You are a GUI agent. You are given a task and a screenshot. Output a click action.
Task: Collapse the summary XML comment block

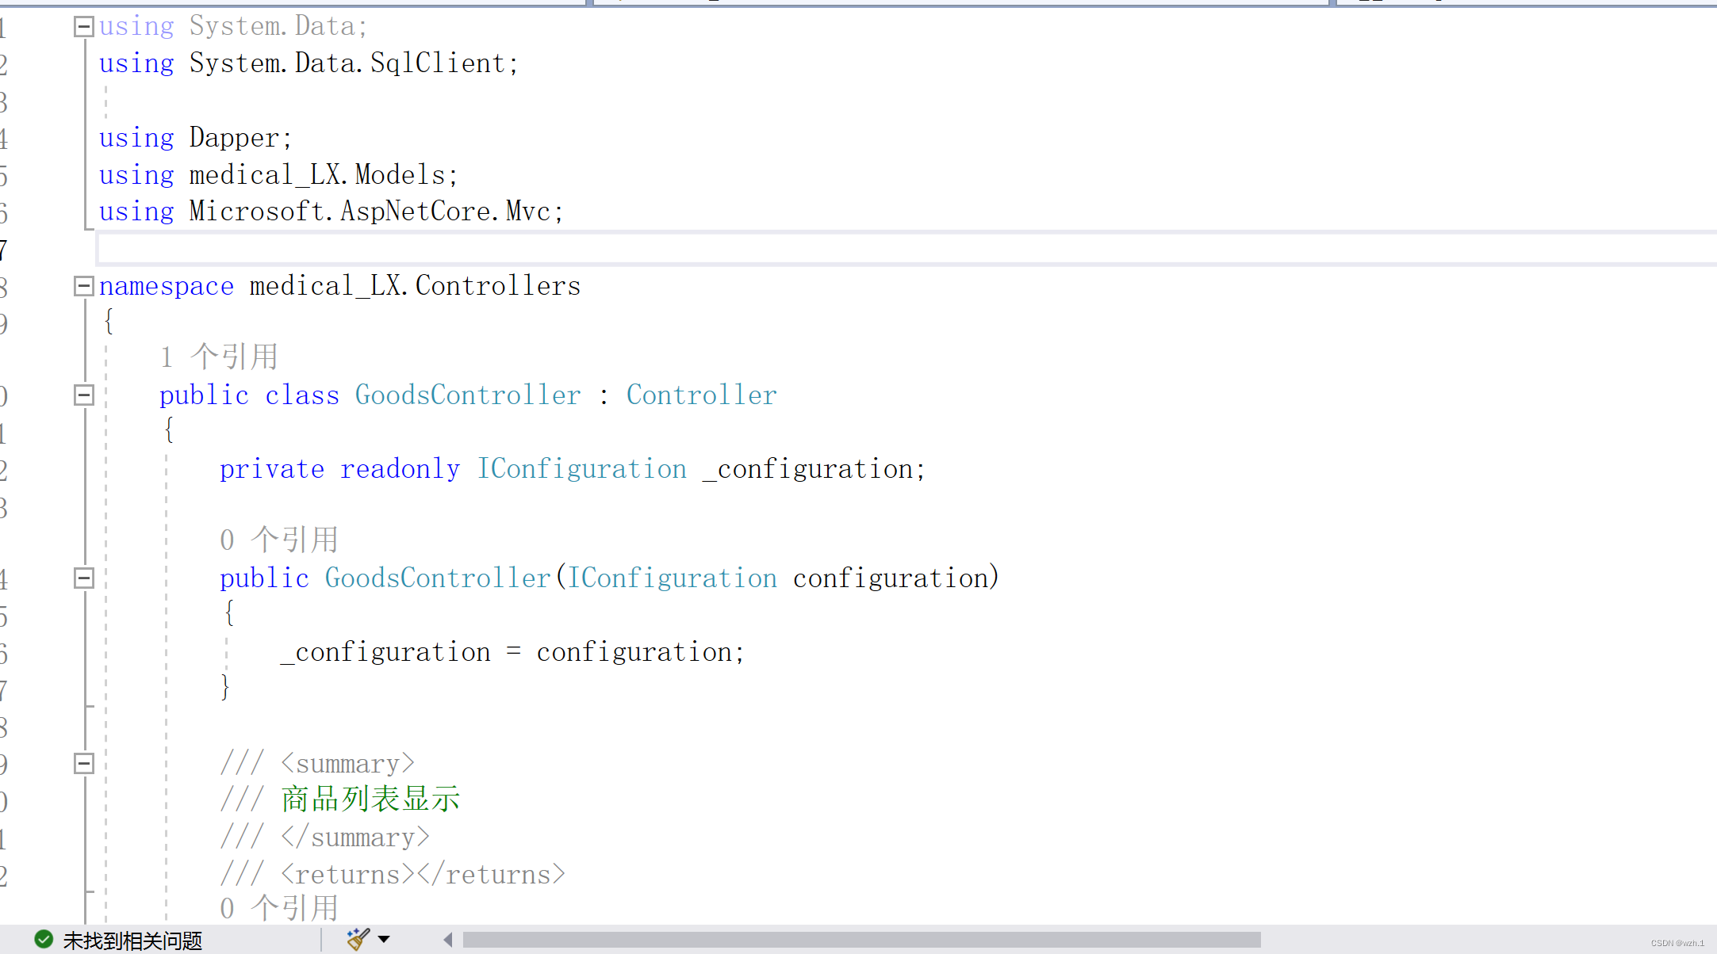82,762
